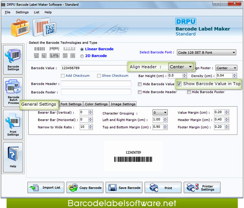Open the List menu

(x=37, y=12)
